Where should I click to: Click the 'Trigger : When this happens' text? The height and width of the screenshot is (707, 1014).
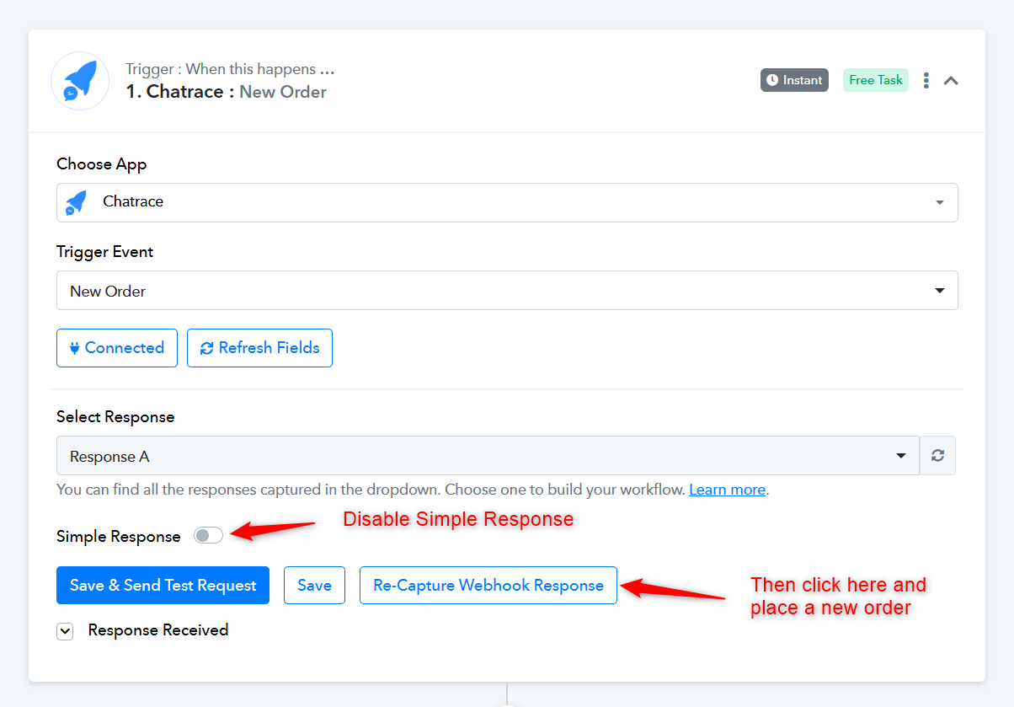click(230, 69)
